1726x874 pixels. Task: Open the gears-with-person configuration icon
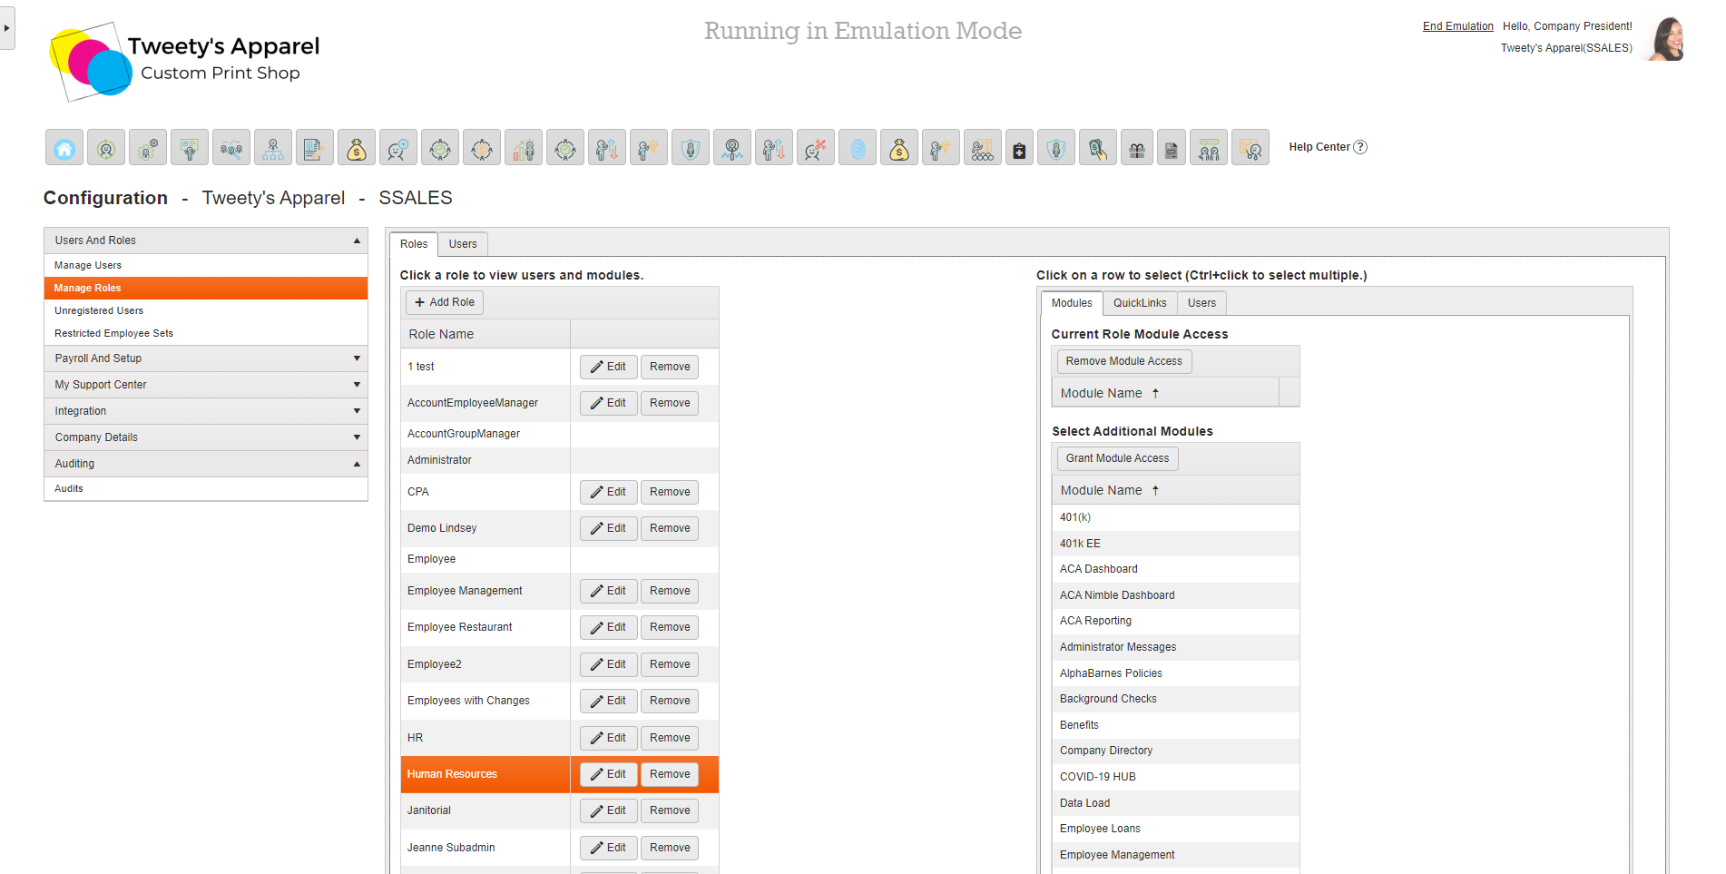pyautogui.click(x=148, y=147)
